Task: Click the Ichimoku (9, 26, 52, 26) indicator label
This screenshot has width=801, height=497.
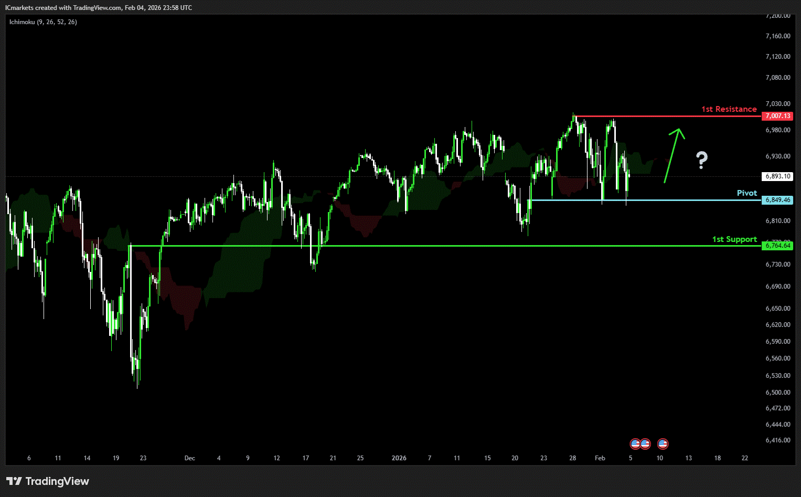Action: coord(43,22)
